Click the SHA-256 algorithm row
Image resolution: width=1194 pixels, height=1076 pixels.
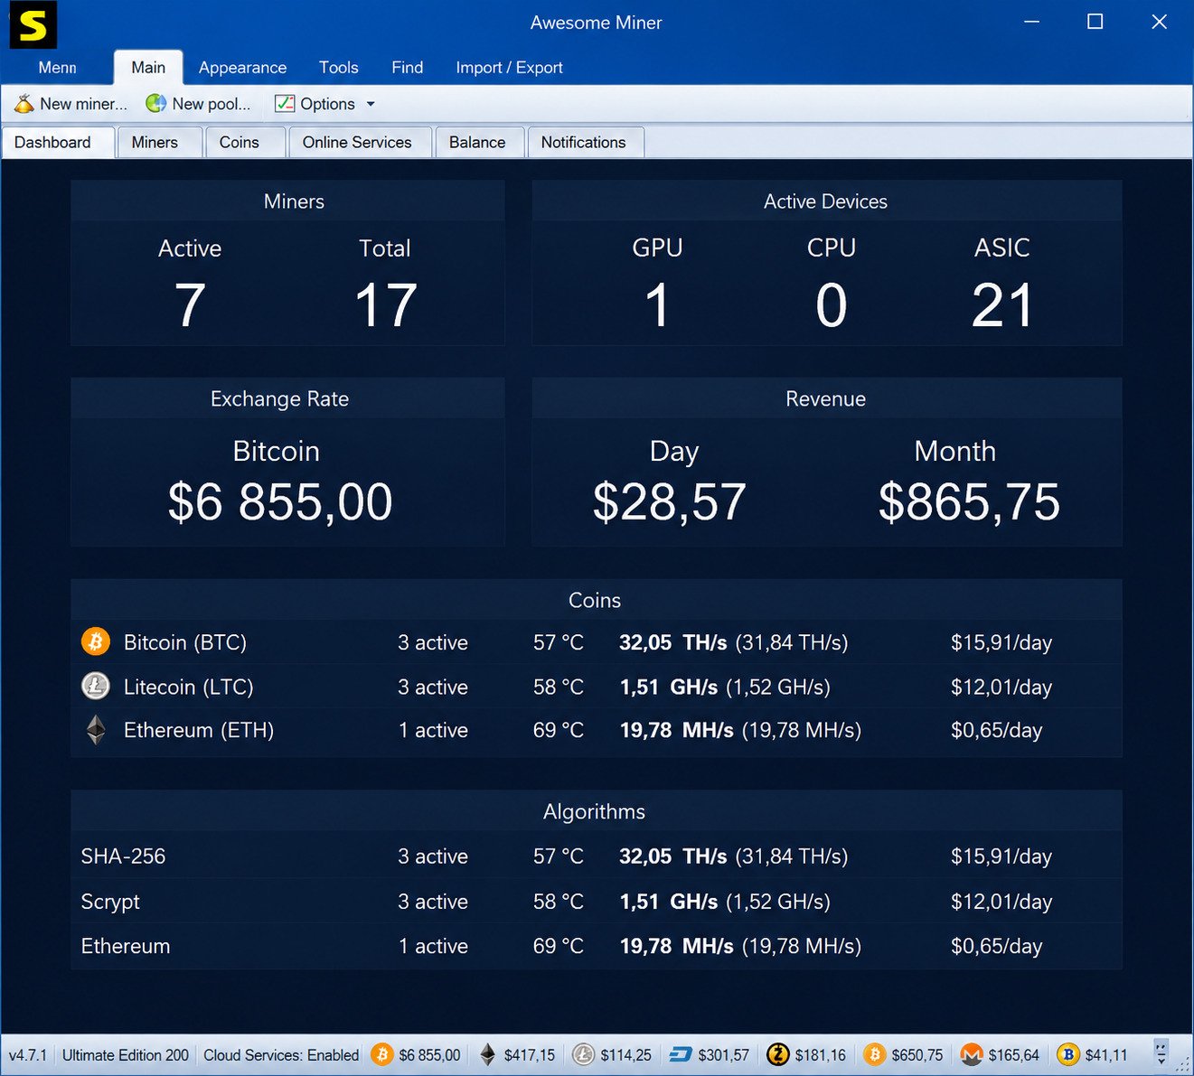pyautogui.click(x=597, y=856)
